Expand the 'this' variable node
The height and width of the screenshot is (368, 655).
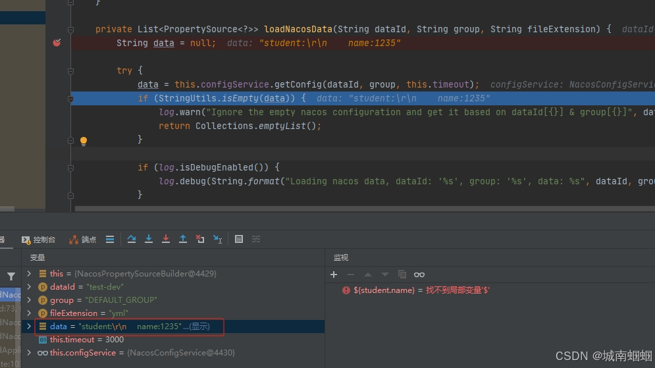(x=29, y=274)
